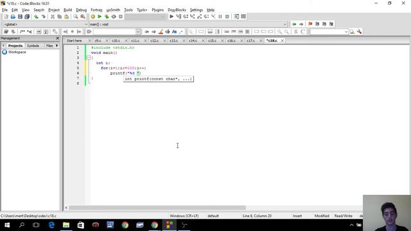The image size is (411, 231).
Task: Toggle match case option Aa
Action: point(174,31)
